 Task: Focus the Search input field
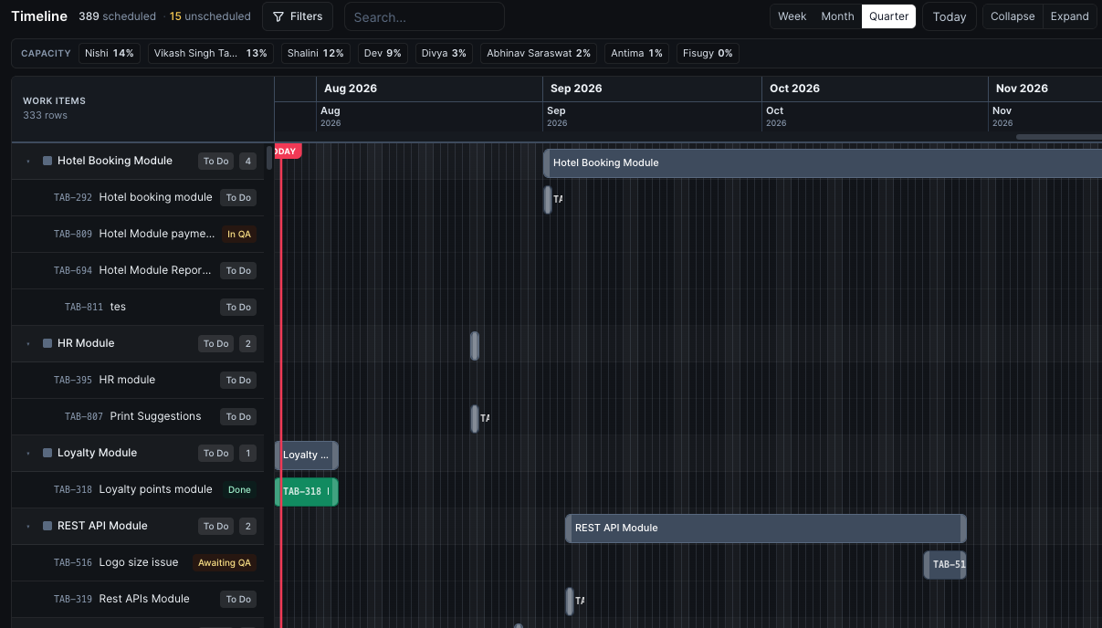[x=425, y=16]
